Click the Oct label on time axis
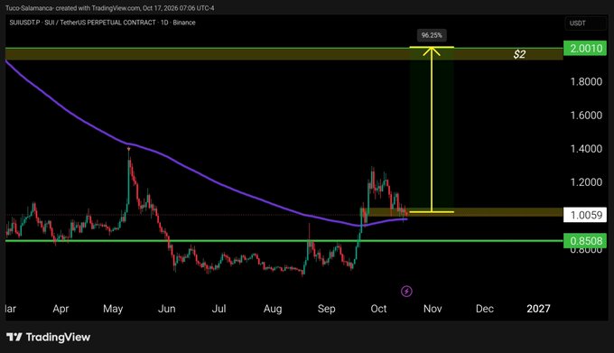This screenshot has width=614, height=353. 378,309
